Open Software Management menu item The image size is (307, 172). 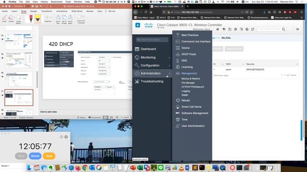click(195, 113)
